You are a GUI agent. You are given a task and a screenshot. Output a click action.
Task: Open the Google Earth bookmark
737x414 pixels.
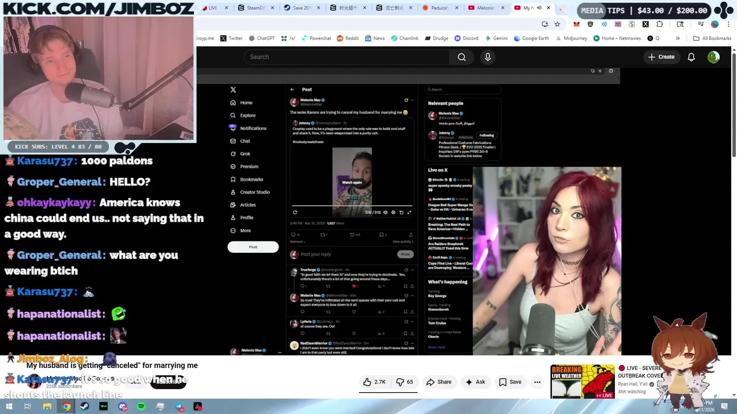tap(531, 39)
